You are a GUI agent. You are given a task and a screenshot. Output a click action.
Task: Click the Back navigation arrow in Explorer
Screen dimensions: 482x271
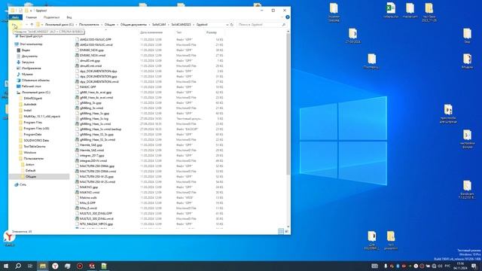[x=14, y=25]
